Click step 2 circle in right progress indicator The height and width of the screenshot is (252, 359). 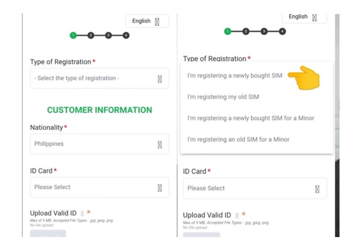[x=246, y=31]
